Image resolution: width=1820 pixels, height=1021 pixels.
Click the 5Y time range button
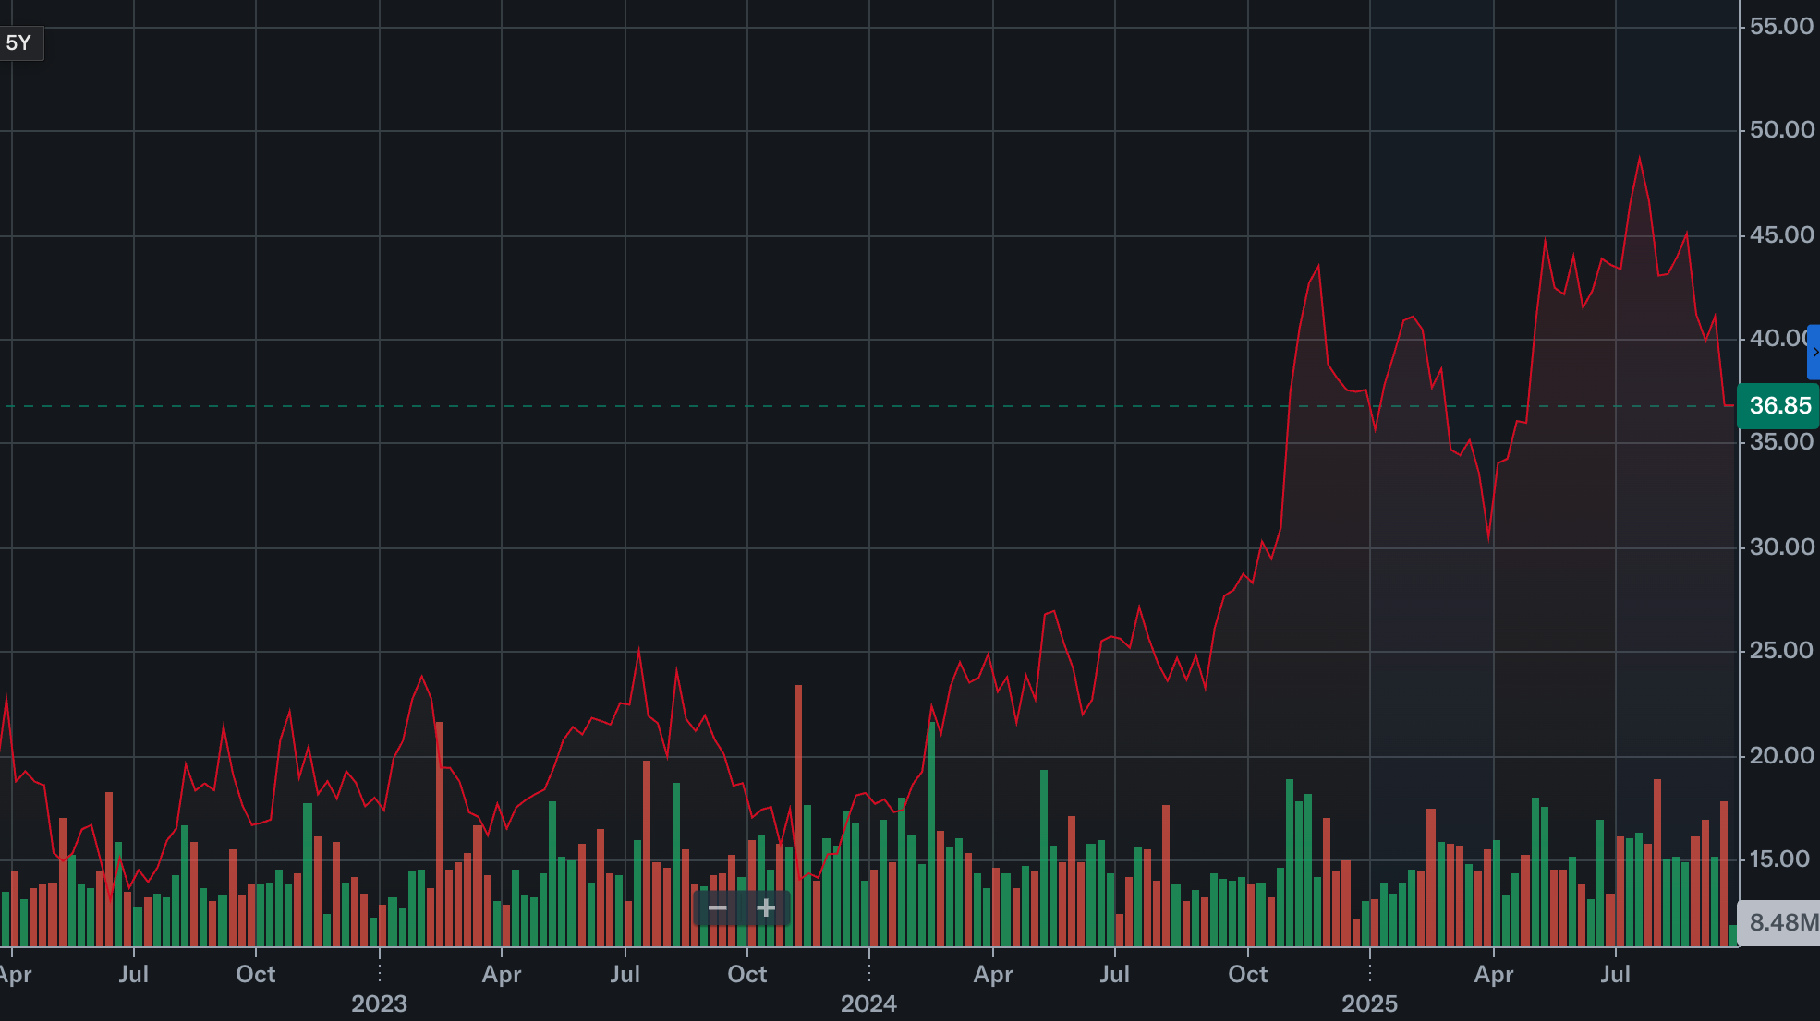[x=19, y=43]
